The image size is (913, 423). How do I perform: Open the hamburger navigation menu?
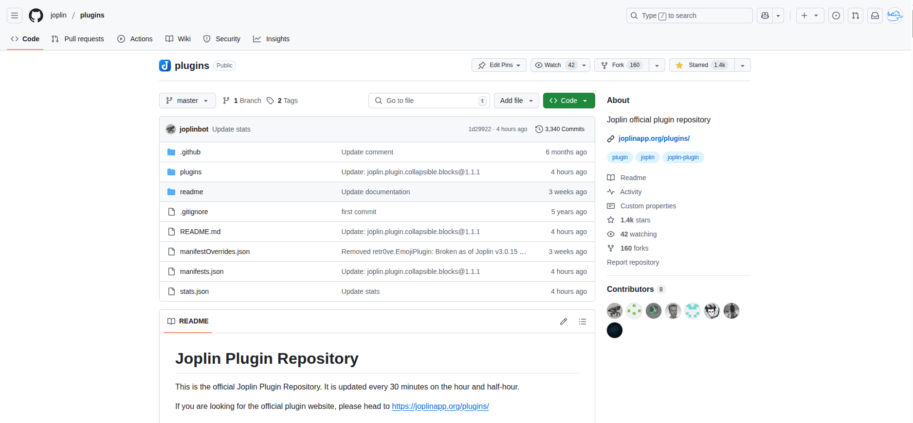click(15, 16)
